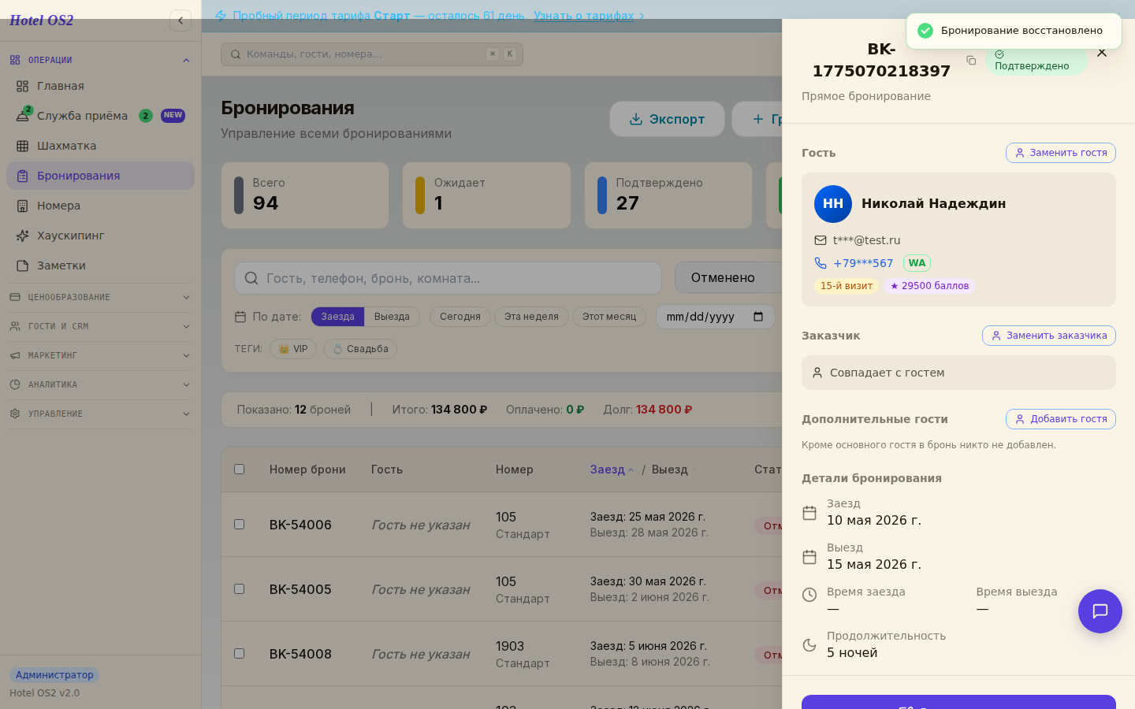This screenshot has height=709, width=1135.
Task: Collapse the sidebar with the chevron button
Action: click(180, 20)
